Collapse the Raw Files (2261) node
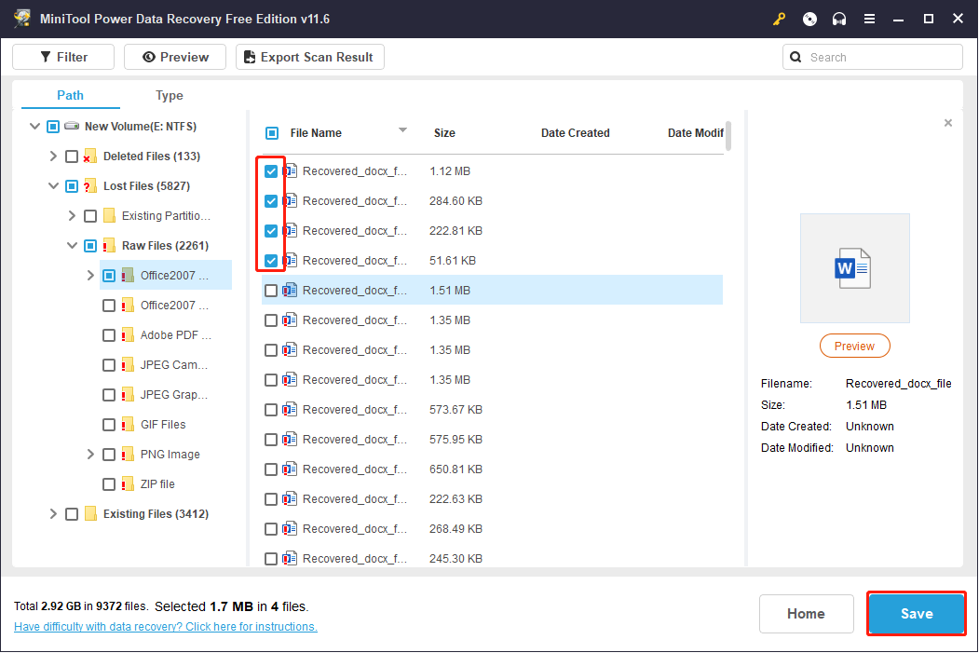 (73, 245)
